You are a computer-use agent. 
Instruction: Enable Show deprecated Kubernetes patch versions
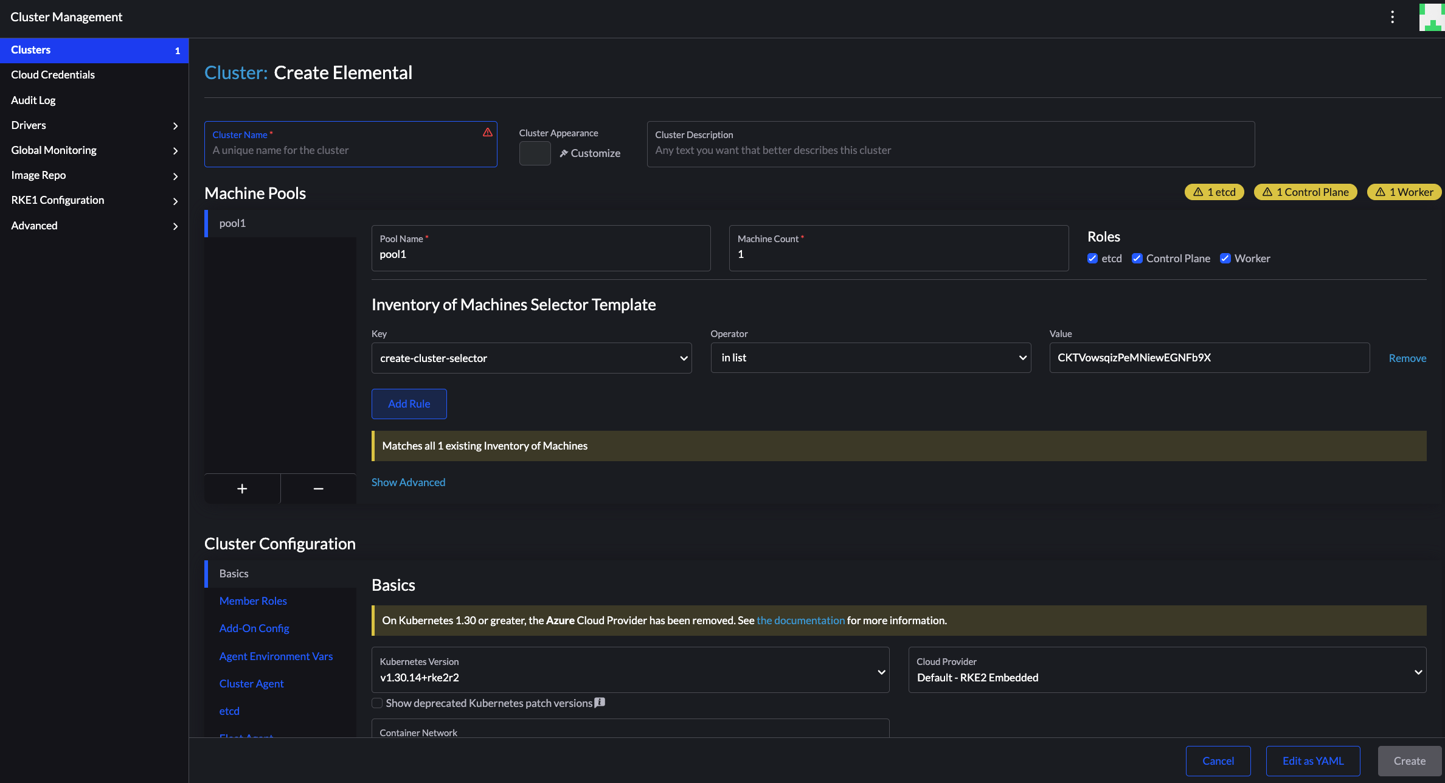pyautogui.click(x=377, y=703)
